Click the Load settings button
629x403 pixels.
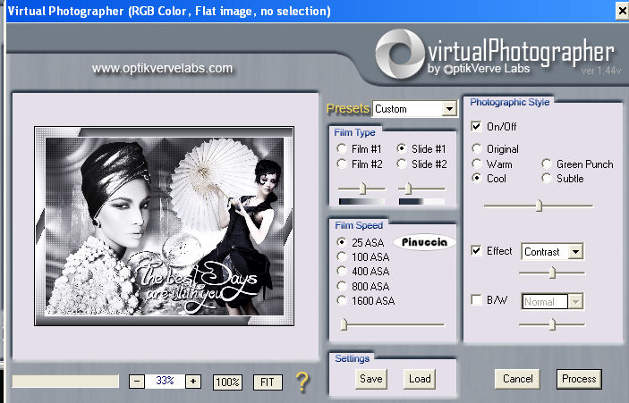point(420,379)
